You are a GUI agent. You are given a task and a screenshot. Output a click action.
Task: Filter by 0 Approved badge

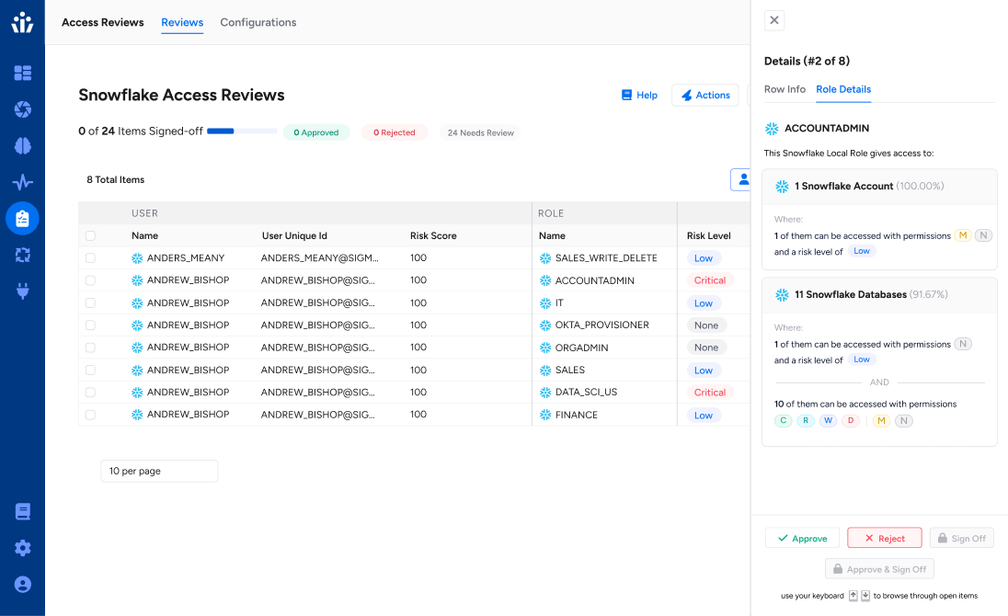pyautogui.click(x=316, y=132)
